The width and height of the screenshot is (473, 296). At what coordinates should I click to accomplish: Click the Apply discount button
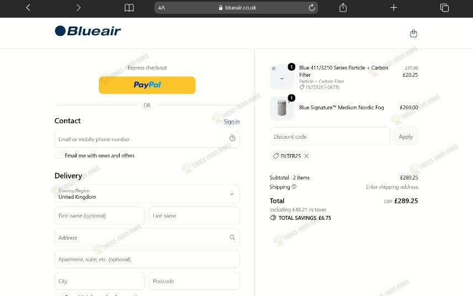point(406,136)
